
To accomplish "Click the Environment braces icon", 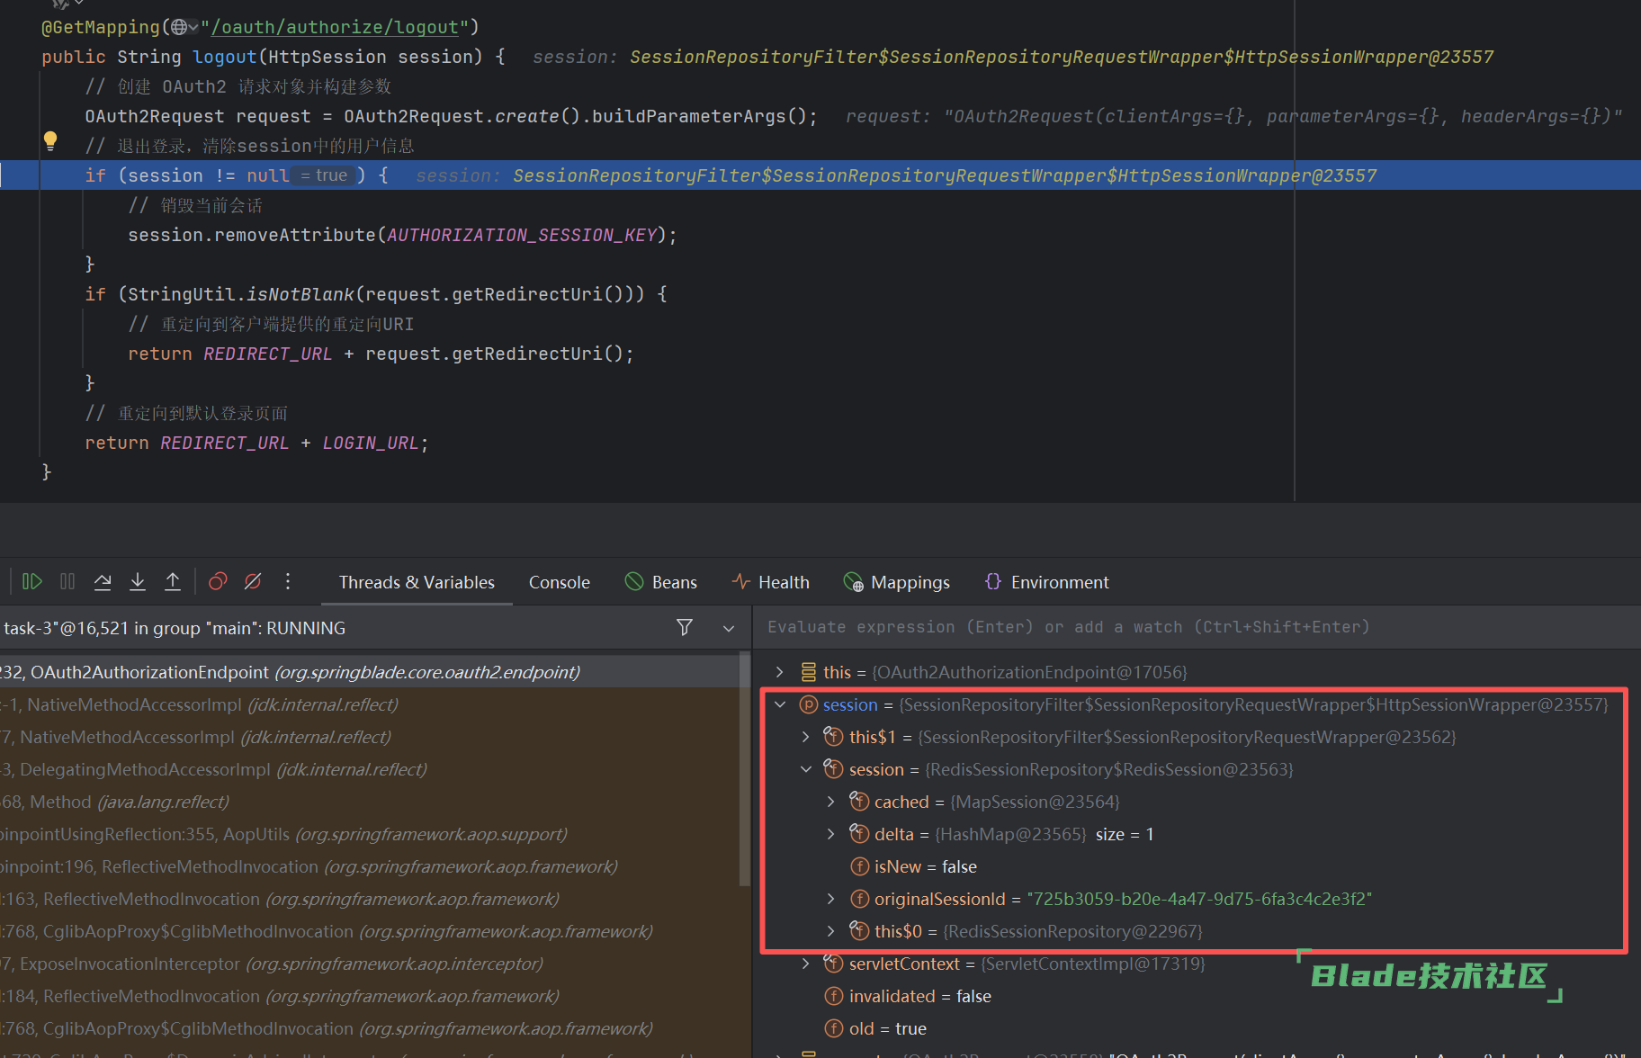I will pos(993,582).
